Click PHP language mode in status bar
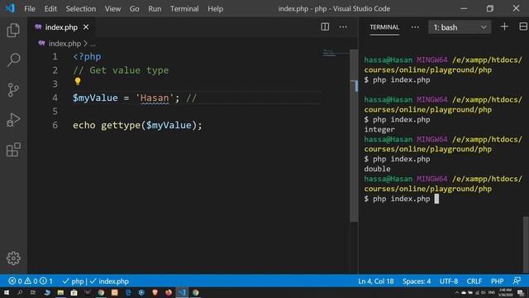529x298 pixels. 497,281
